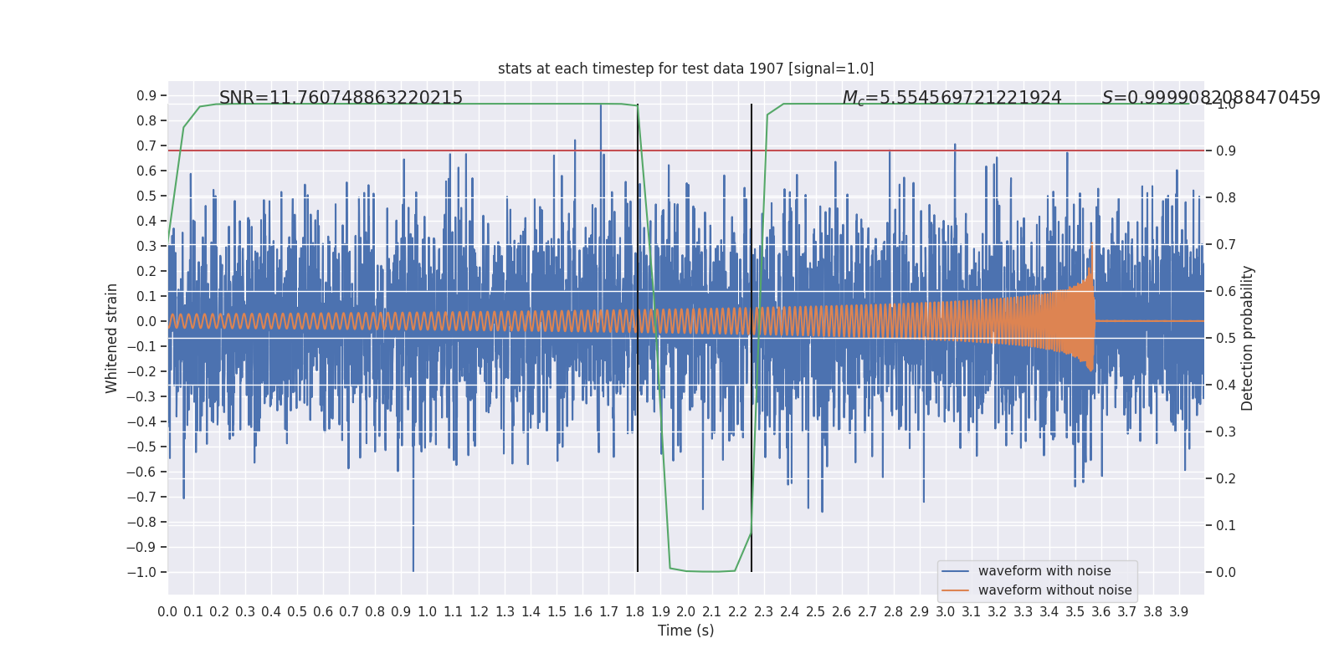Pick the blue line sample in the legend

(x=955, y=571)
